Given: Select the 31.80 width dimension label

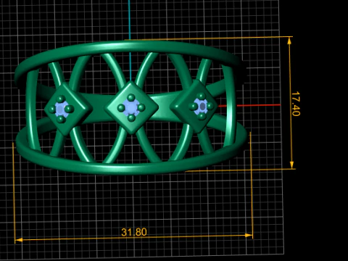Looking at the screenshot, I should (x=134, y=232).
